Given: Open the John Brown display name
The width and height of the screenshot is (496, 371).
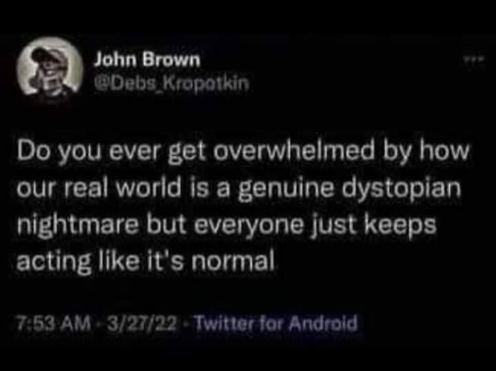Looking at the screenshot, I should point(147,60).
